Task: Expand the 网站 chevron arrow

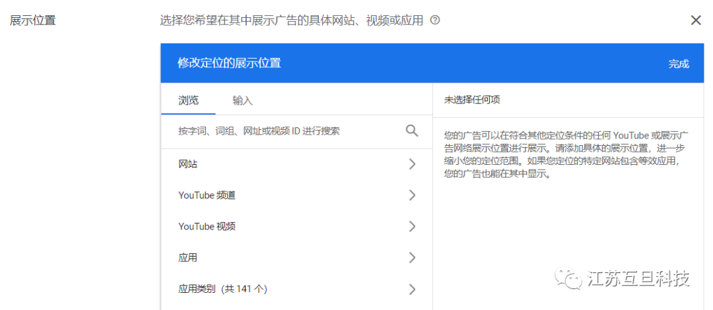Action: coord(412,164)
